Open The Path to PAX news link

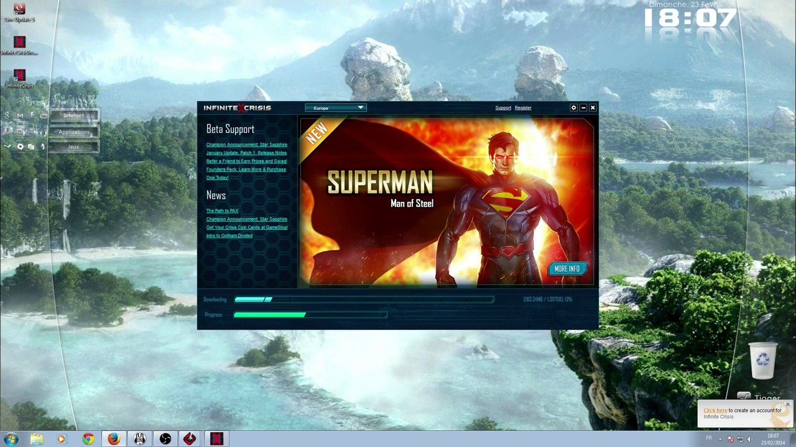tap(222, 211)
